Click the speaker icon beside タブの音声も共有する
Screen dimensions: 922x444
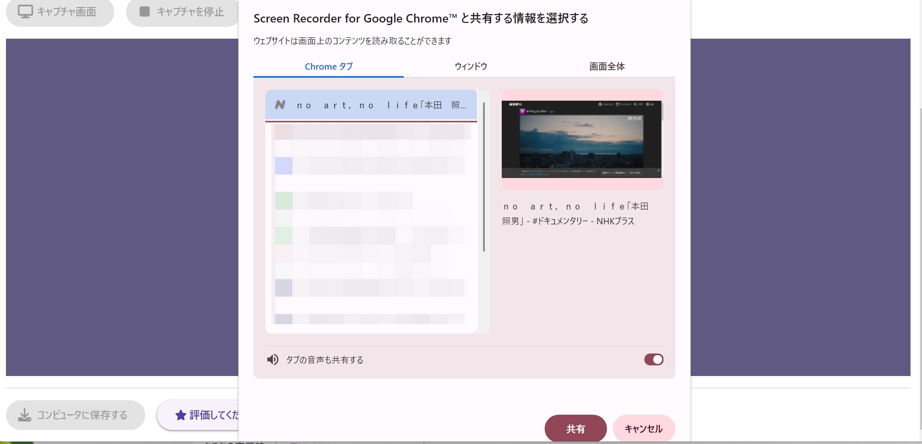click(x=273, y=360)
